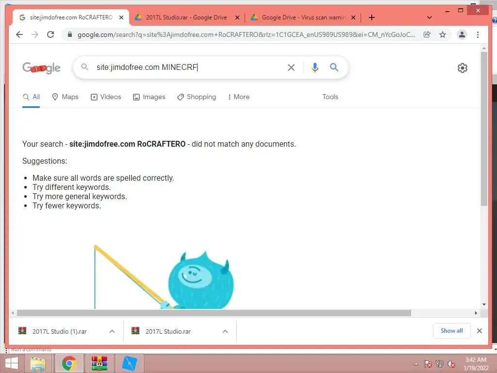Image resolution: width=497 pixels, height=373 pixels.
Task: Switch to Shopping results
Action: pos(197,97)
